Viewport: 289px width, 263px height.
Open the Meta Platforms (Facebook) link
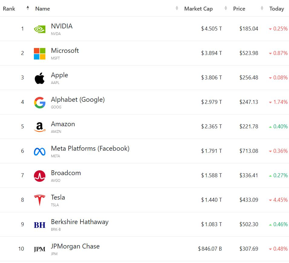pyautogui.click(x=90, y=149)
